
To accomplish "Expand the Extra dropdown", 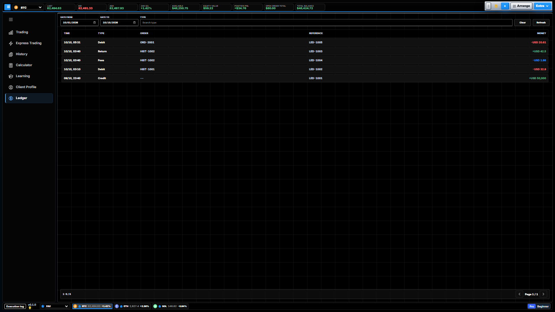I will [x=542, y=6].
